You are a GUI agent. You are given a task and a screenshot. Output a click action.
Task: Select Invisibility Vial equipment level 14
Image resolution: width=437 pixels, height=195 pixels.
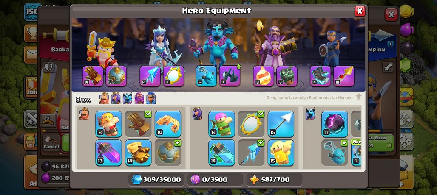coord(221,153)
